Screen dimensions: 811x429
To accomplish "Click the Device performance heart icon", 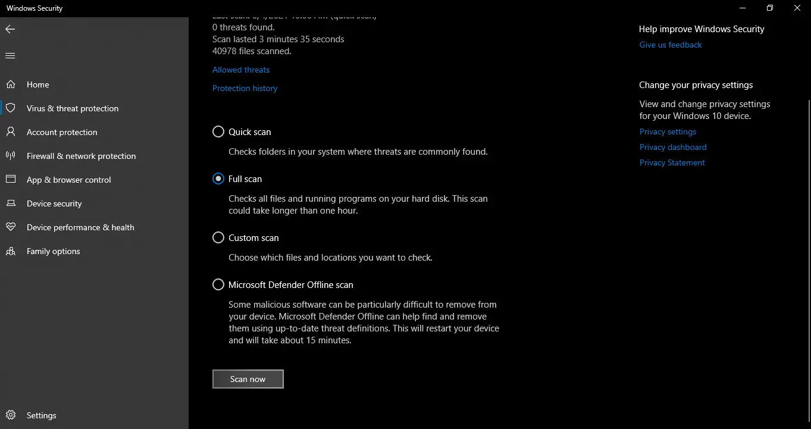I will point(11,227).
